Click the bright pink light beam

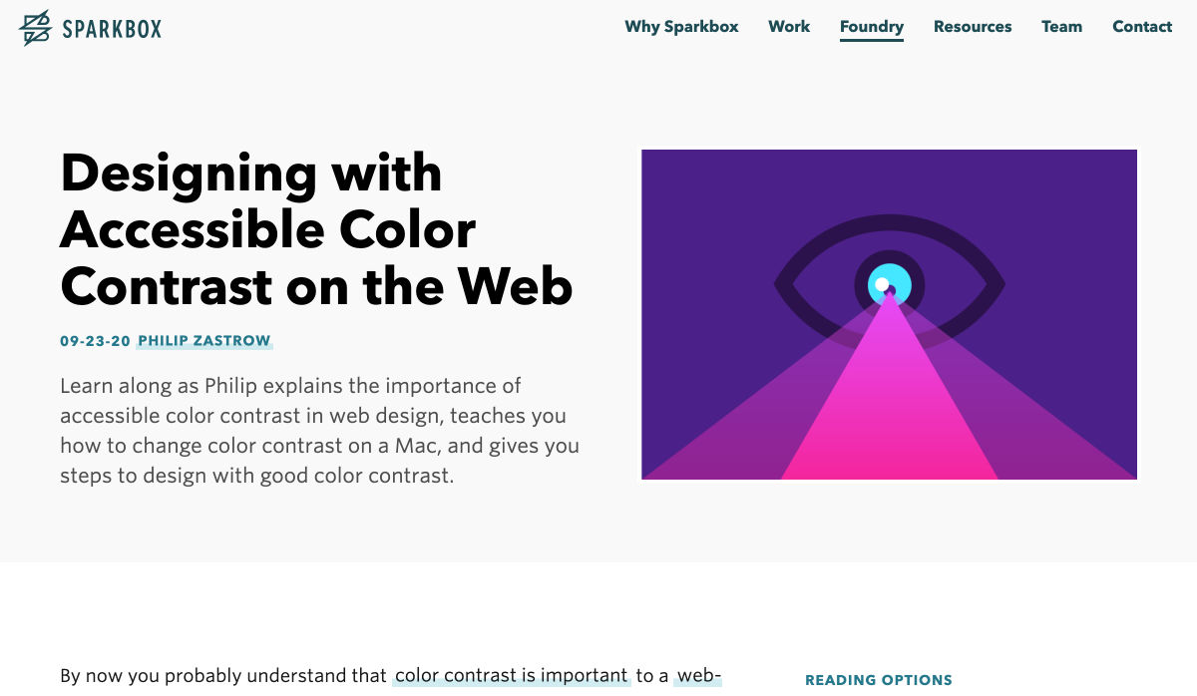(x=889, y=419)
